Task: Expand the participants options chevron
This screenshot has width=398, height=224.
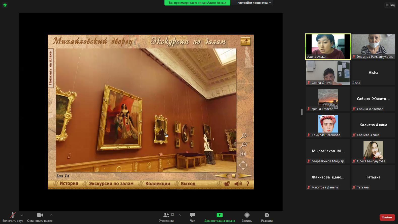Action: [179, 215]
